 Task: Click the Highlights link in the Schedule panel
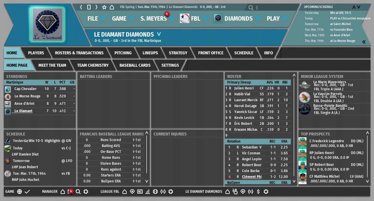point(52,141)
